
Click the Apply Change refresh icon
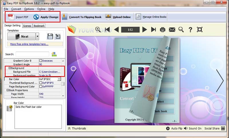[36, 17]
